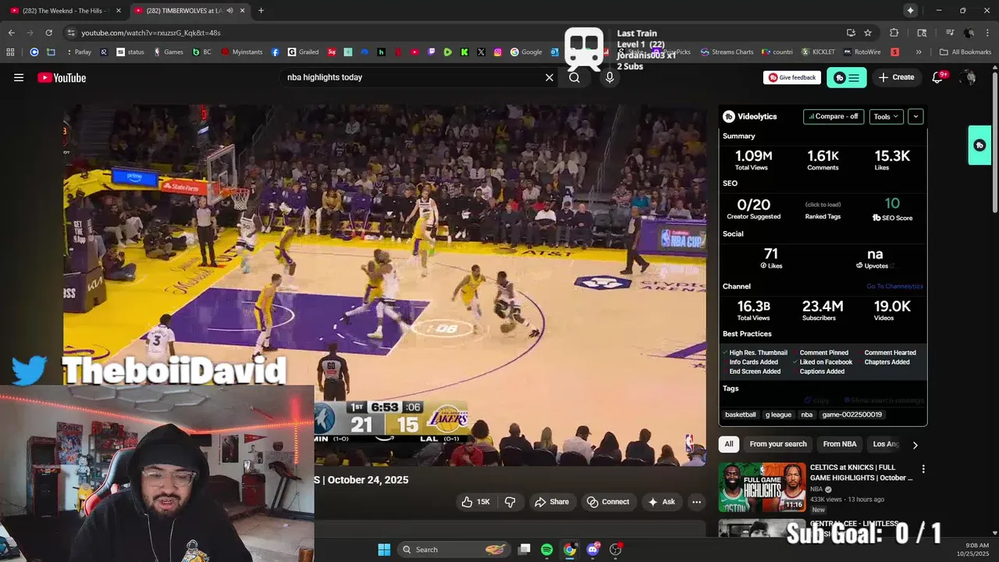This screenshot has height=562, width=999.
Task: Mute the Timberwolves tab audio icon
Action: (229, 10)
